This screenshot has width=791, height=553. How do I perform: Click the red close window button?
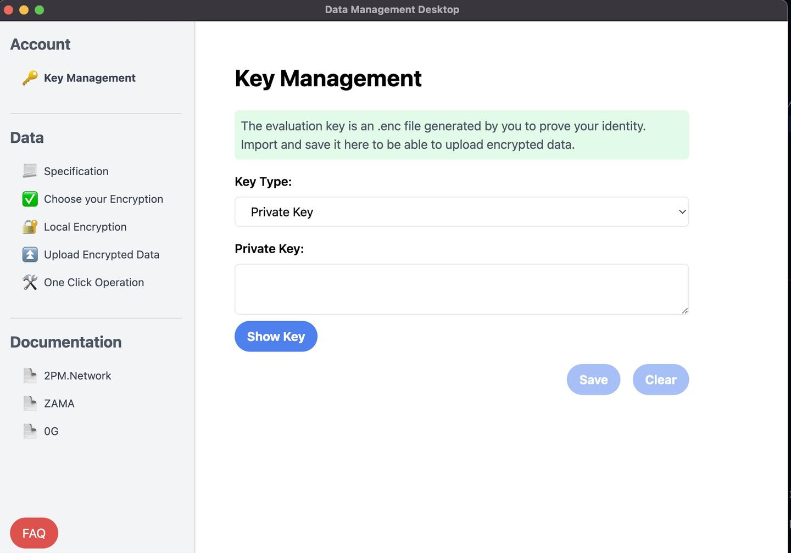click(x=8, y=9)
